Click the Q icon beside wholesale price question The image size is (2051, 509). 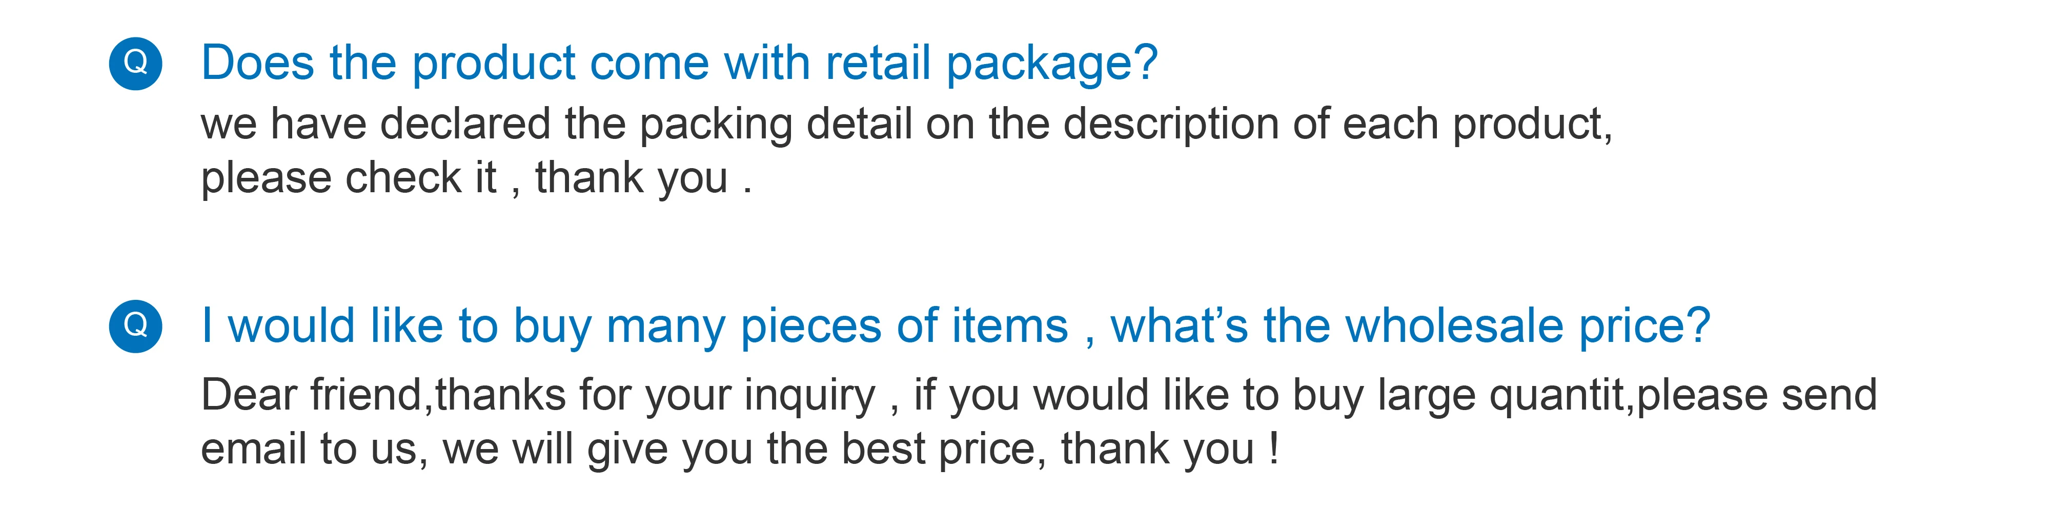(x=135, y=326)
